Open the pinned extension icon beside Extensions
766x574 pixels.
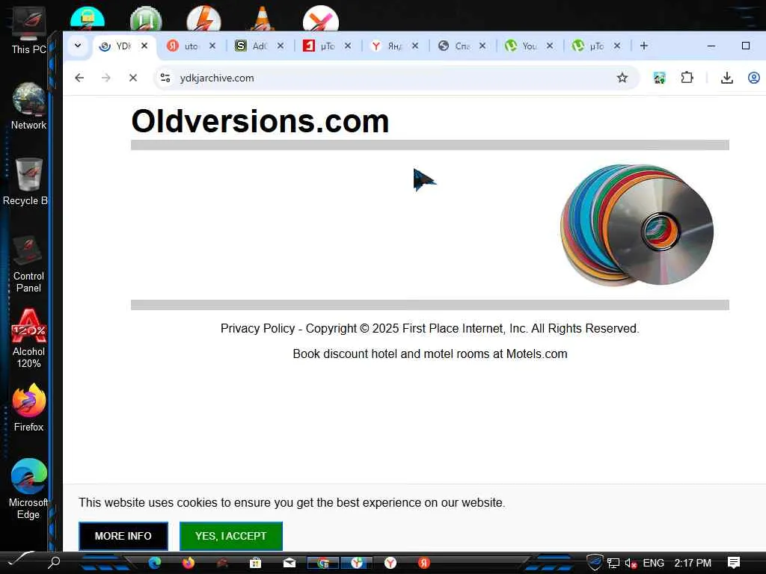tap(660, 78)
